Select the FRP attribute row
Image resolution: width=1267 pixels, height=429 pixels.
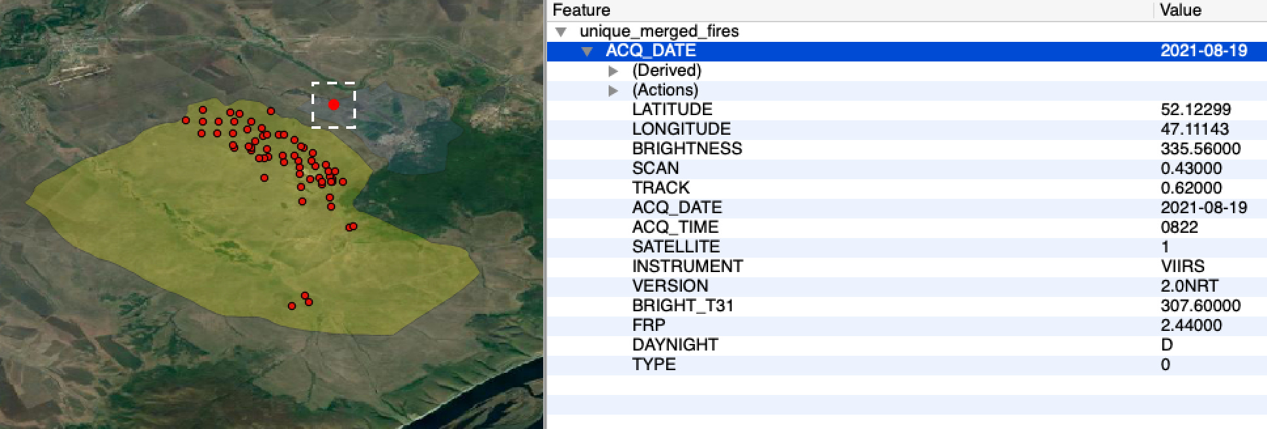point(906,326)
